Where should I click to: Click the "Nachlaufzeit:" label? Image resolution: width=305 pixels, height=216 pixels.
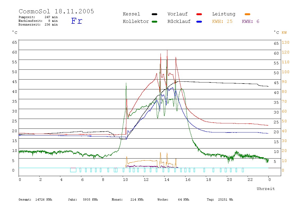[x=31, y=21]
